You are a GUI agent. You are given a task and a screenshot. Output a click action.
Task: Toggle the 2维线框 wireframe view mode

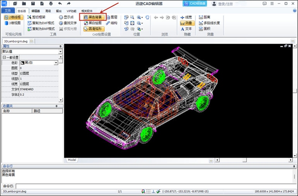pyautogui.click(x=14, y=17)
